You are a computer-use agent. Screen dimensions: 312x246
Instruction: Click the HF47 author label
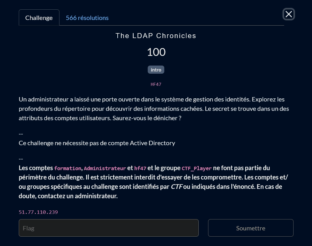point(156,84)
